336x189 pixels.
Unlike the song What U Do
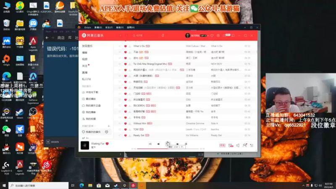pyautogui.click(x=126, y=46)
